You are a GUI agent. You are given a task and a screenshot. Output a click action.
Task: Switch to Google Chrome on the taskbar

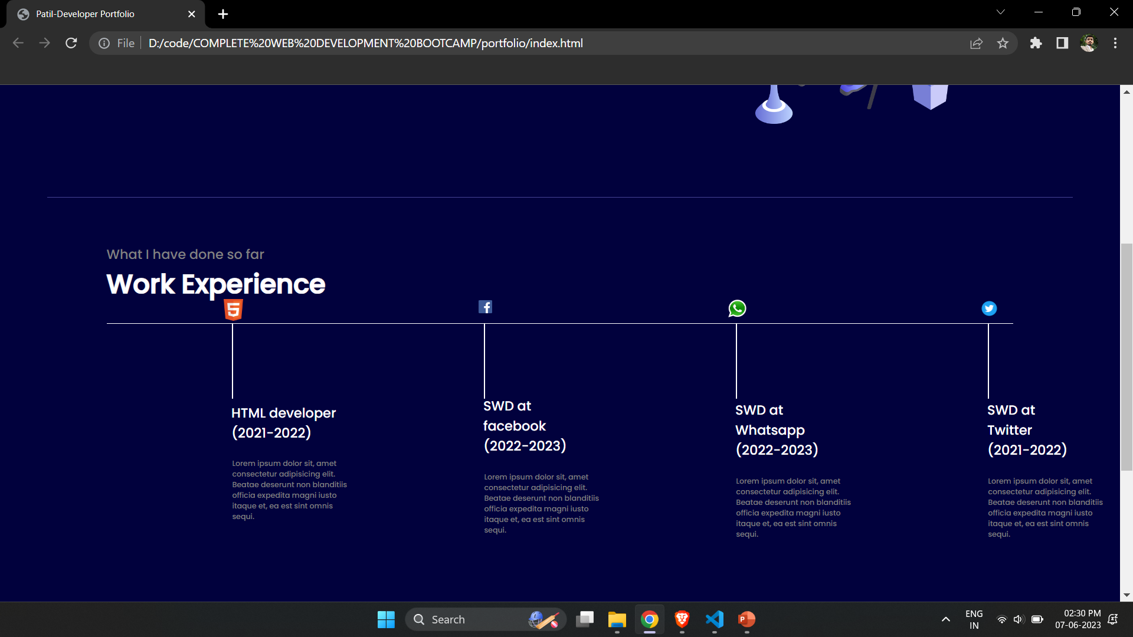point(650,619)
